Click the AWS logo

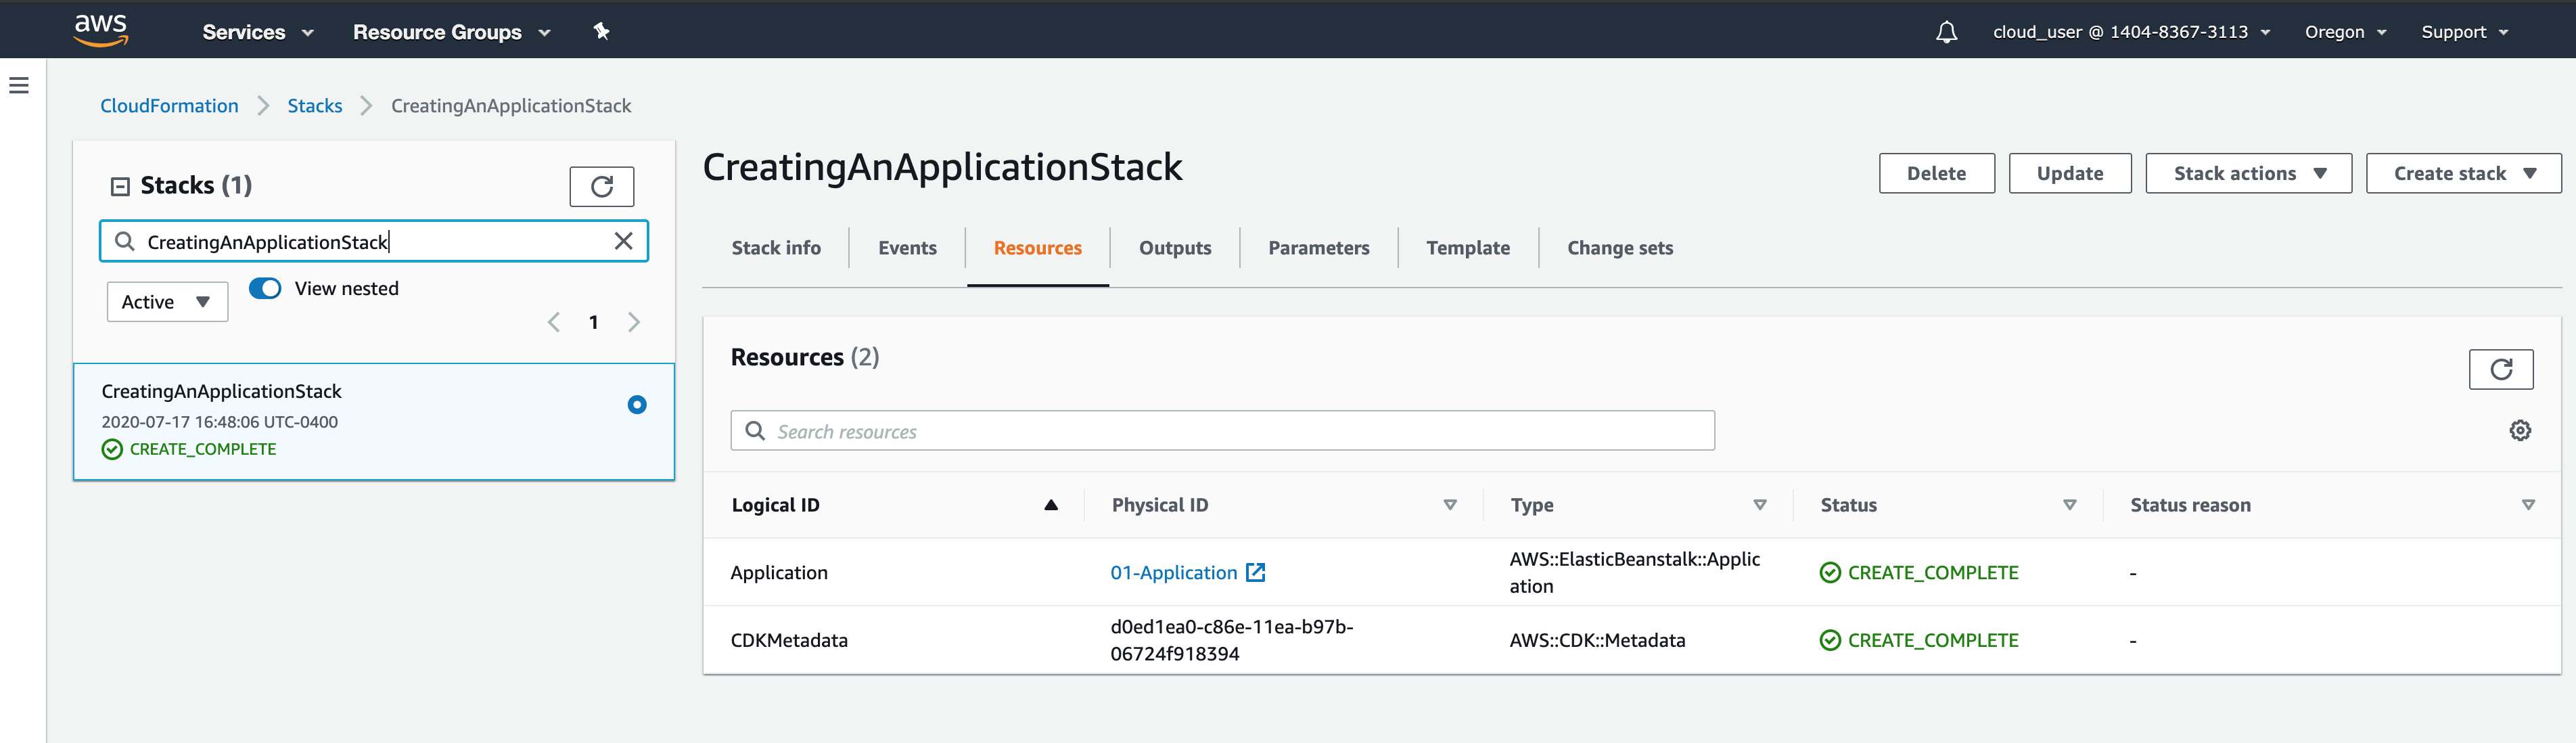pyautogui.click(x=101, y=30)
